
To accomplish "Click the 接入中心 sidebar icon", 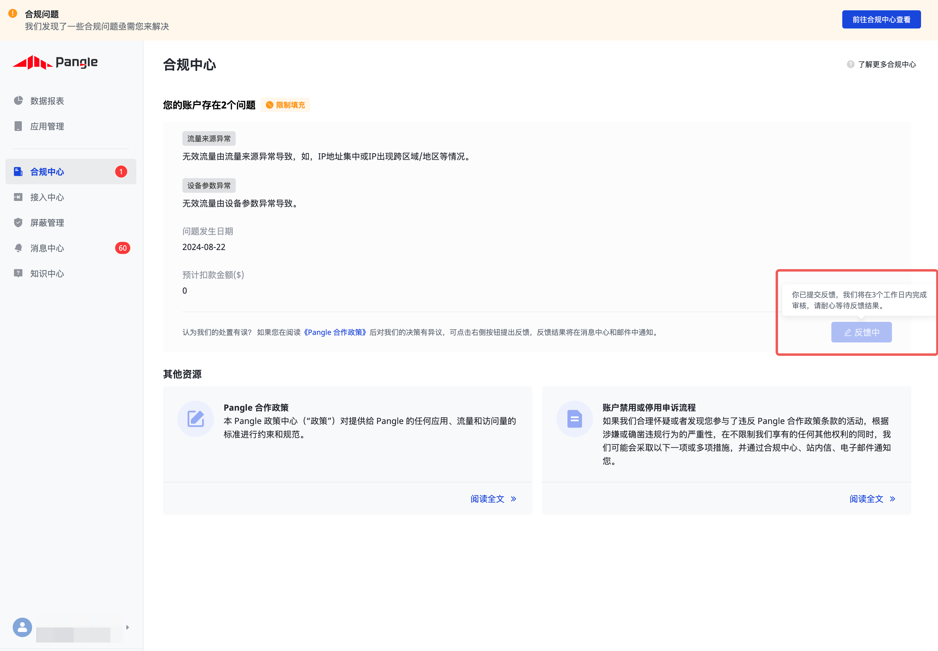I will tap(18, 197).
